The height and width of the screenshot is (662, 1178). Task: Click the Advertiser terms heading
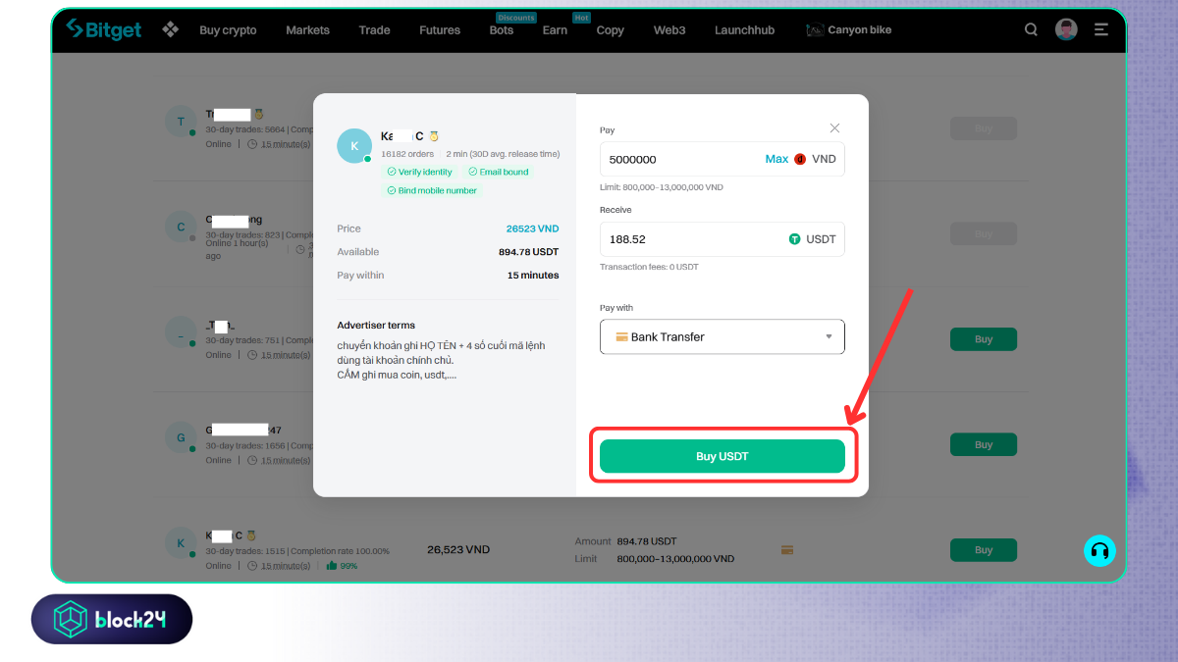[376, 326]
